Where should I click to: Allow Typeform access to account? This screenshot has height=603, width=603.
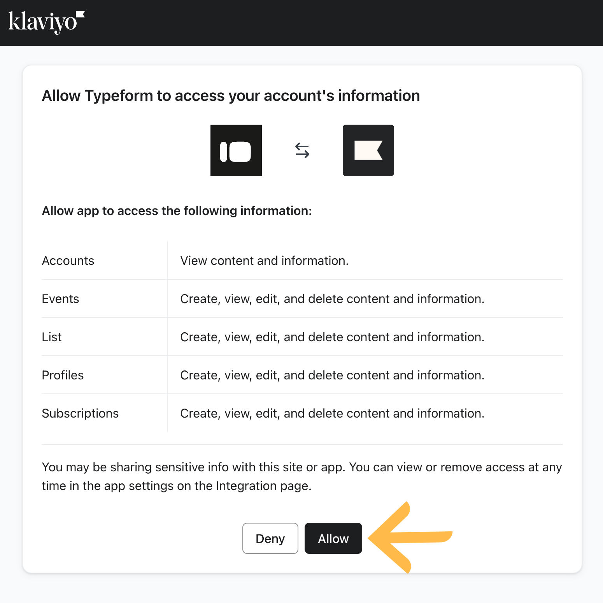333,538
